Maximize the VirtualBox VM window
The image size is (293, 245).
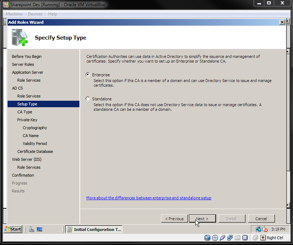(269, 3)
